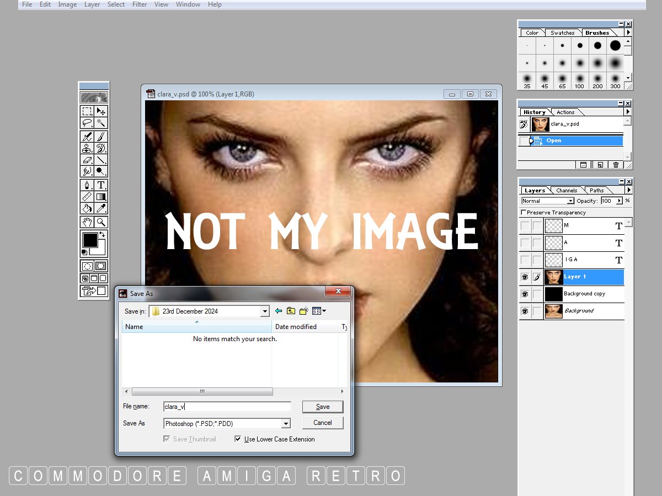Click the Cancel button
This screenshot has width=662, height=496.
[x=323, y=423]
